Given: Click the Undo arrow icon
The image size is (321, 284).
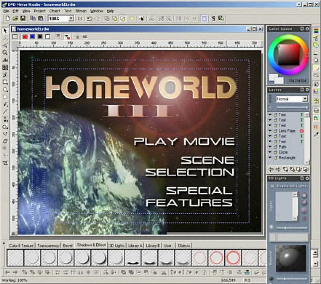Looking at the screenshot, I should (x=90, y=18).
